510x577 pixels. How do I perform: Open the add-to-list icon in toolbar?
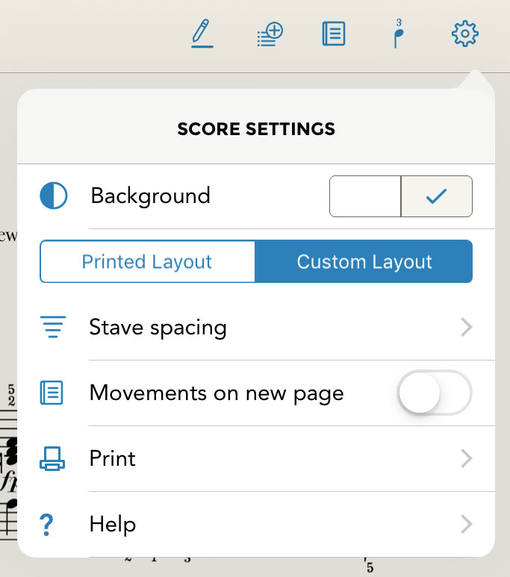(270, 34)
